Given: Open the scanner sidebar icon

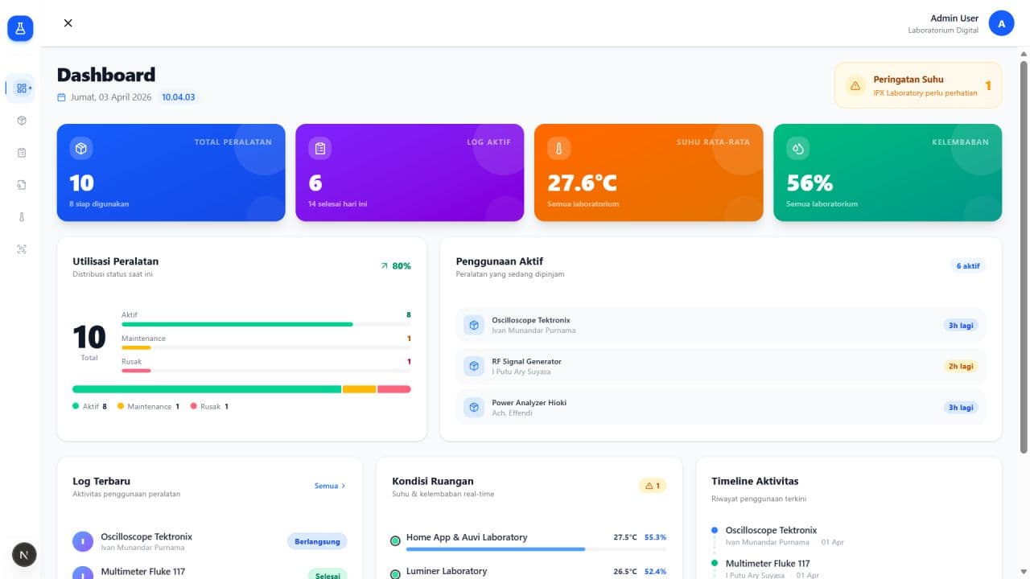Looking at the screenshot, I should pos(22,249).
